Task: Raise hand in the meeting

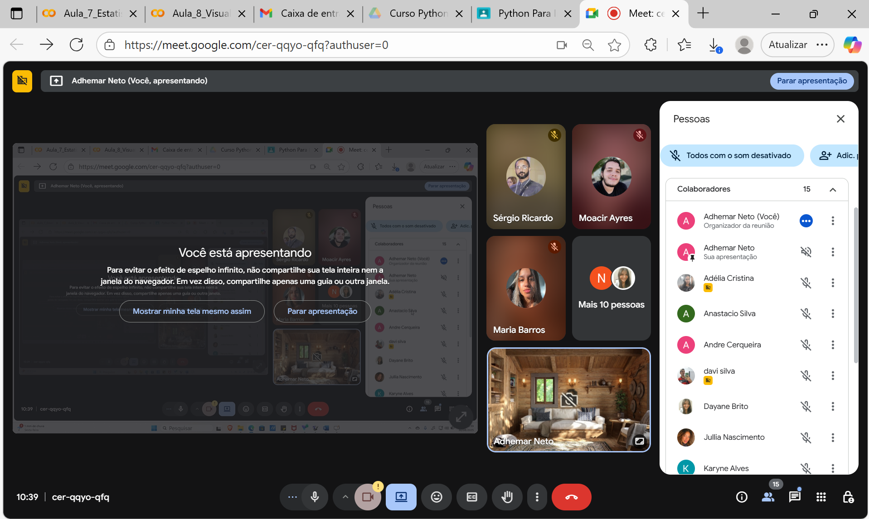Action: click(x=507, y=497)
